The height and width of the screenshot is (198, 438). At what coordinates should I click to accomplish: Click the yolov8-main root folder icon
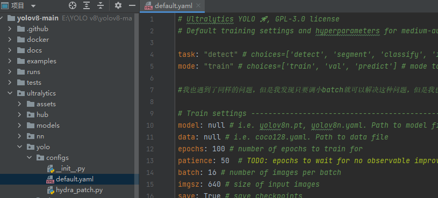click(x=11, y=18)
